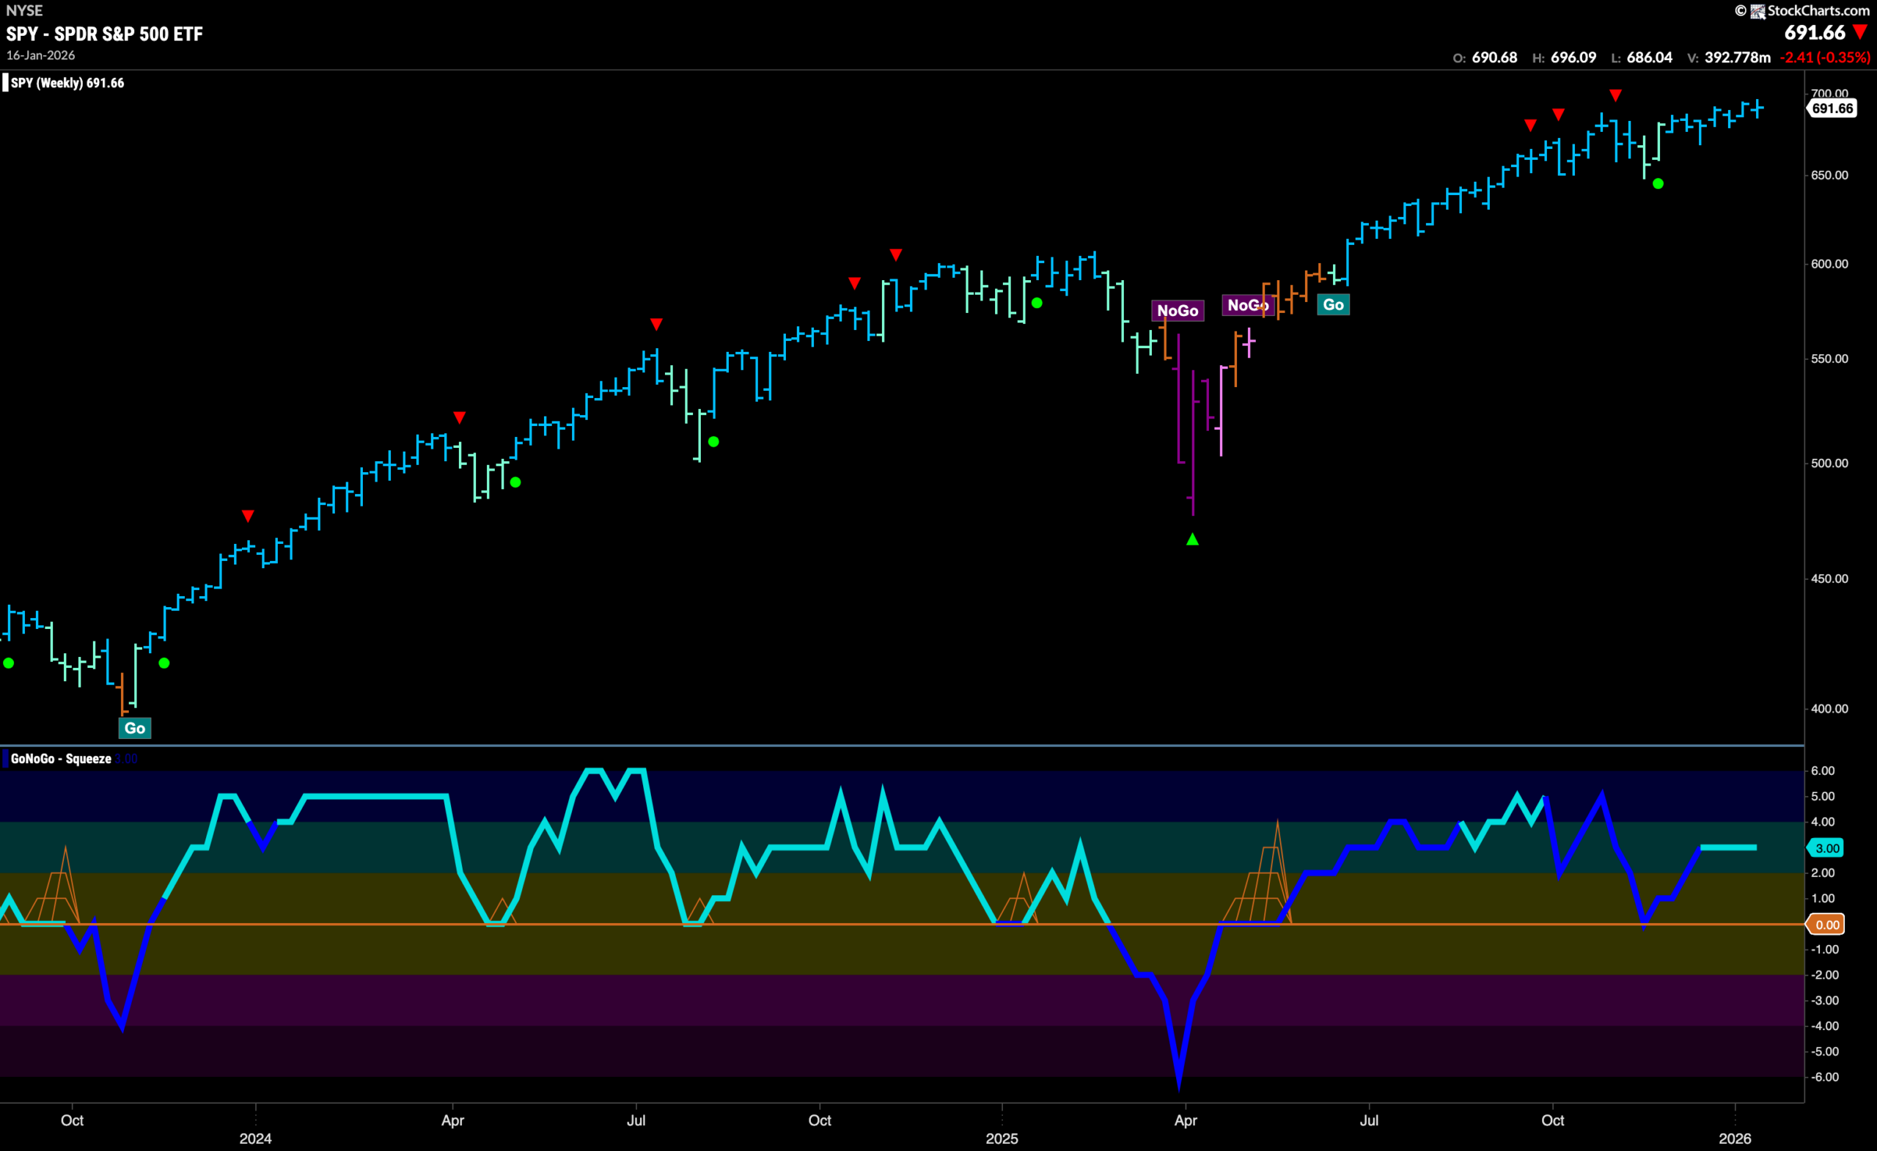Viewport: 1877px width, 1151px height.
Task: Click the red triangle above March 2024 peak
Action: (x=459, y=417)
